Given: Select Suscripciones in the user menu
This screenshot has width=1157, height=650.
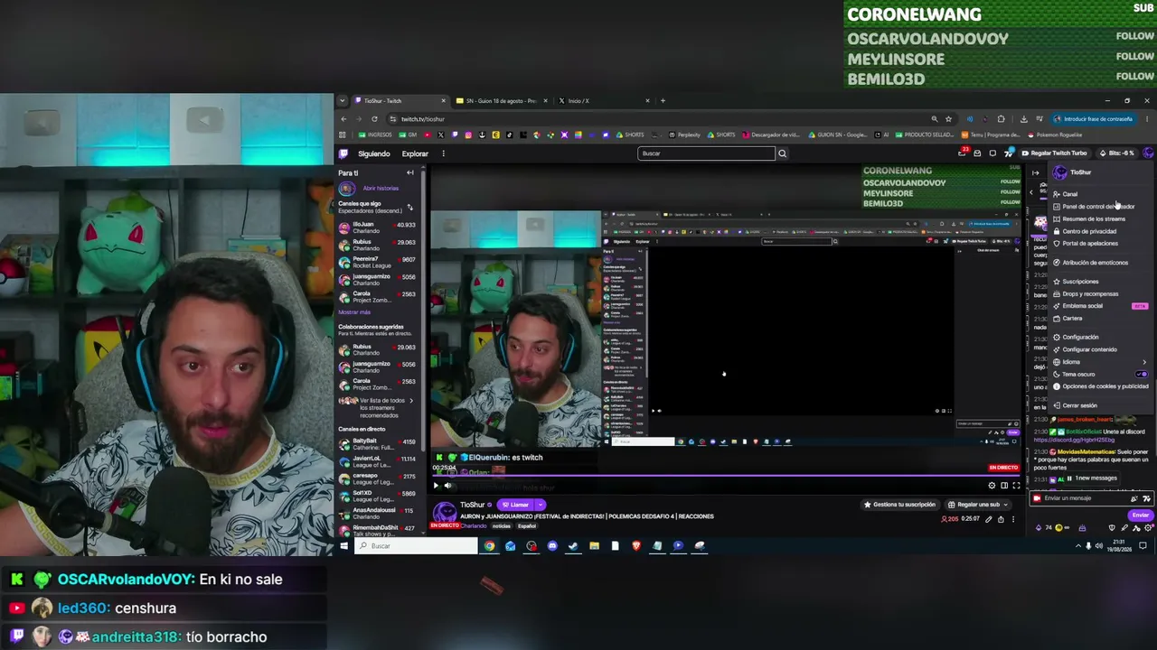Looking at the screenshot, I should pos(1080,282).
